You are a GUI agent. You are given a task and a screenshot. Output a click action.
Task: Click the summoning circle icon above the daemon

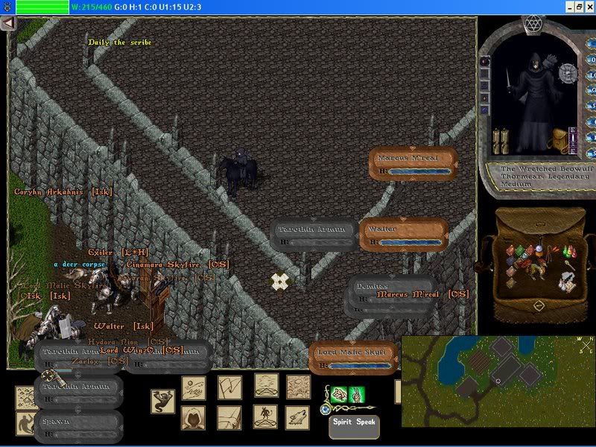pyautogui.click(x=267, y=385)
